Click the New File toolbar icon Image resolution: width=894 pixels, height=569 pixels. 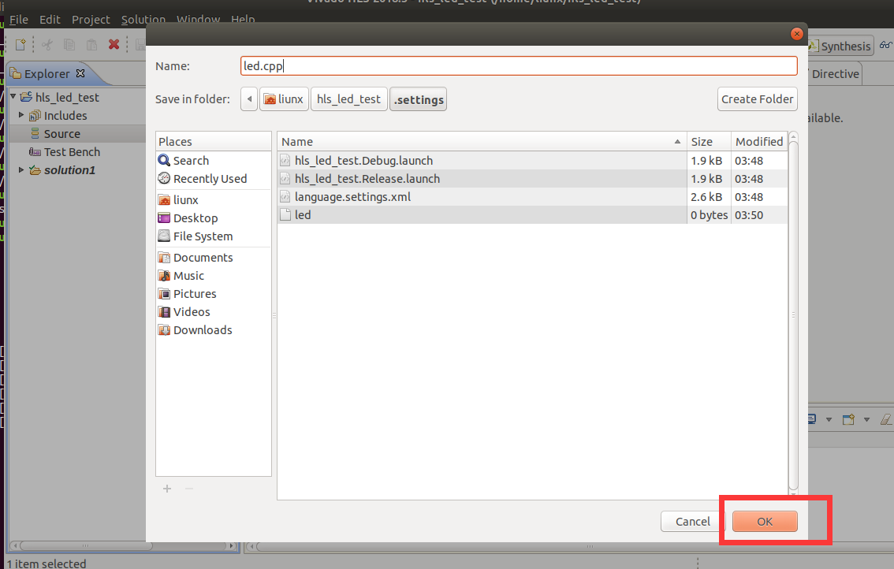pyautogui.click(x=20, y=44)
